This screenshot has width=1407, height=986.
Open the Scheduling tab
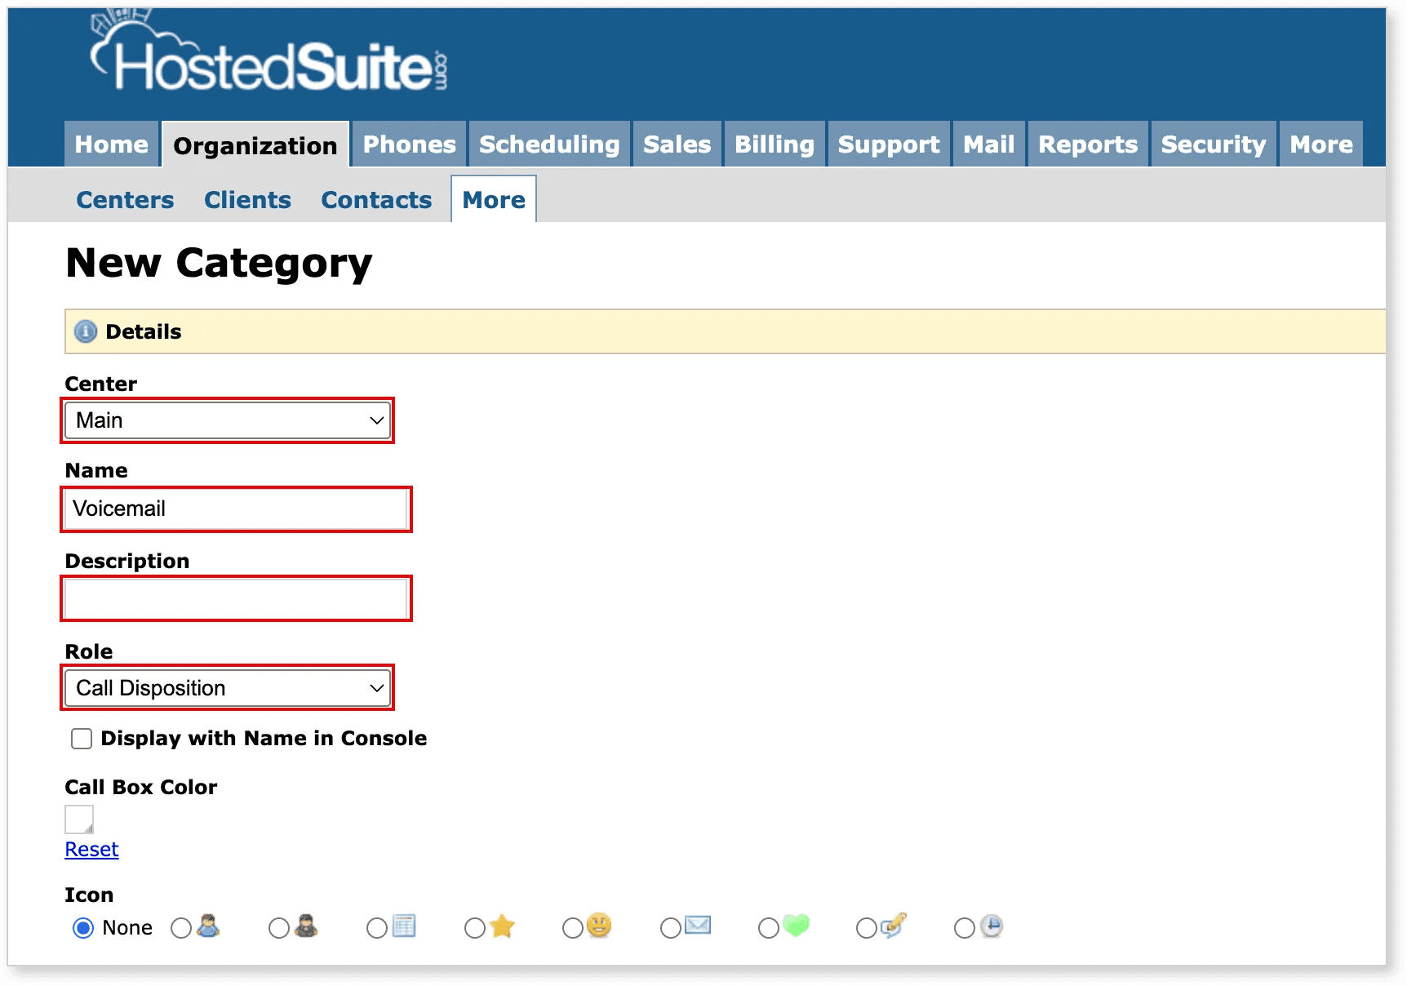(549, 144)
